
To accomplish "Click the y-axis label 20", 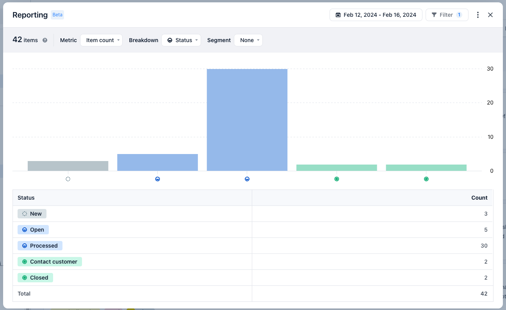I will (490, 103).
